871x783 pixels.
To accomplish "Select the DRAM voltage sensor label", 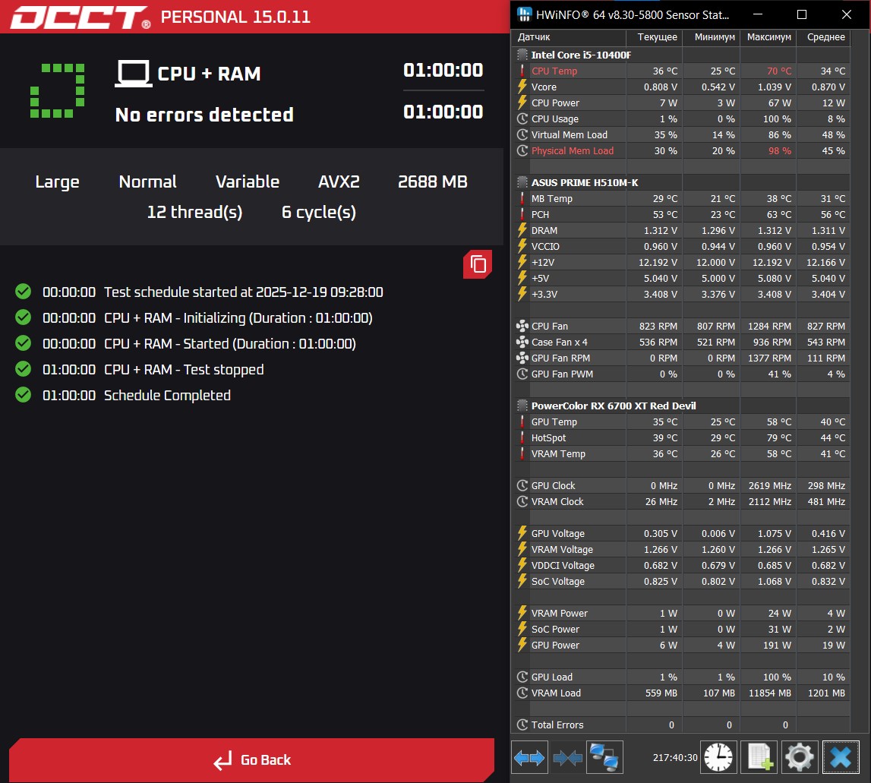I will pos(544,230).
